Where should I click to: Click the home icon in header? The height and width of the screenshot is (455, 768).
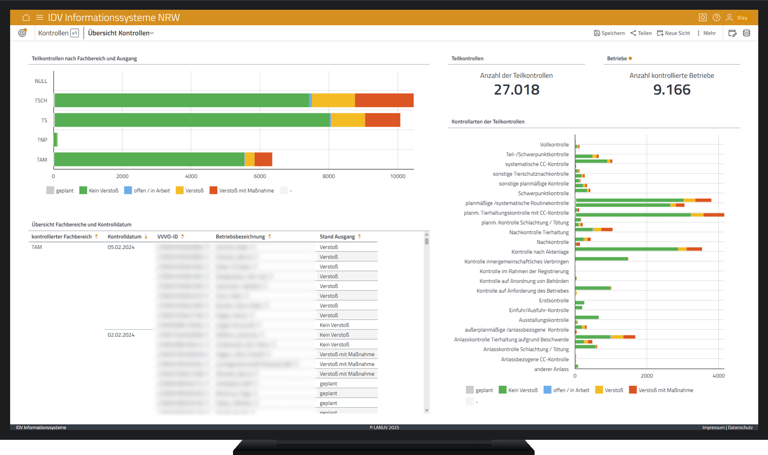tap(26, 18)
